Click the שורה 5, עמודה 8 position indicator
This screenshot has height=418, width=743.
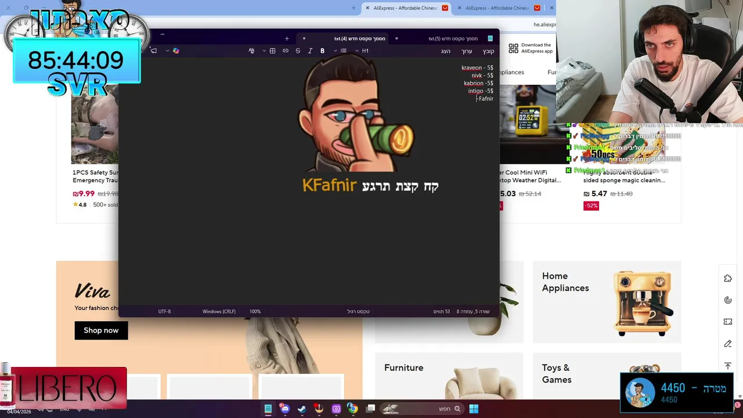473,312
